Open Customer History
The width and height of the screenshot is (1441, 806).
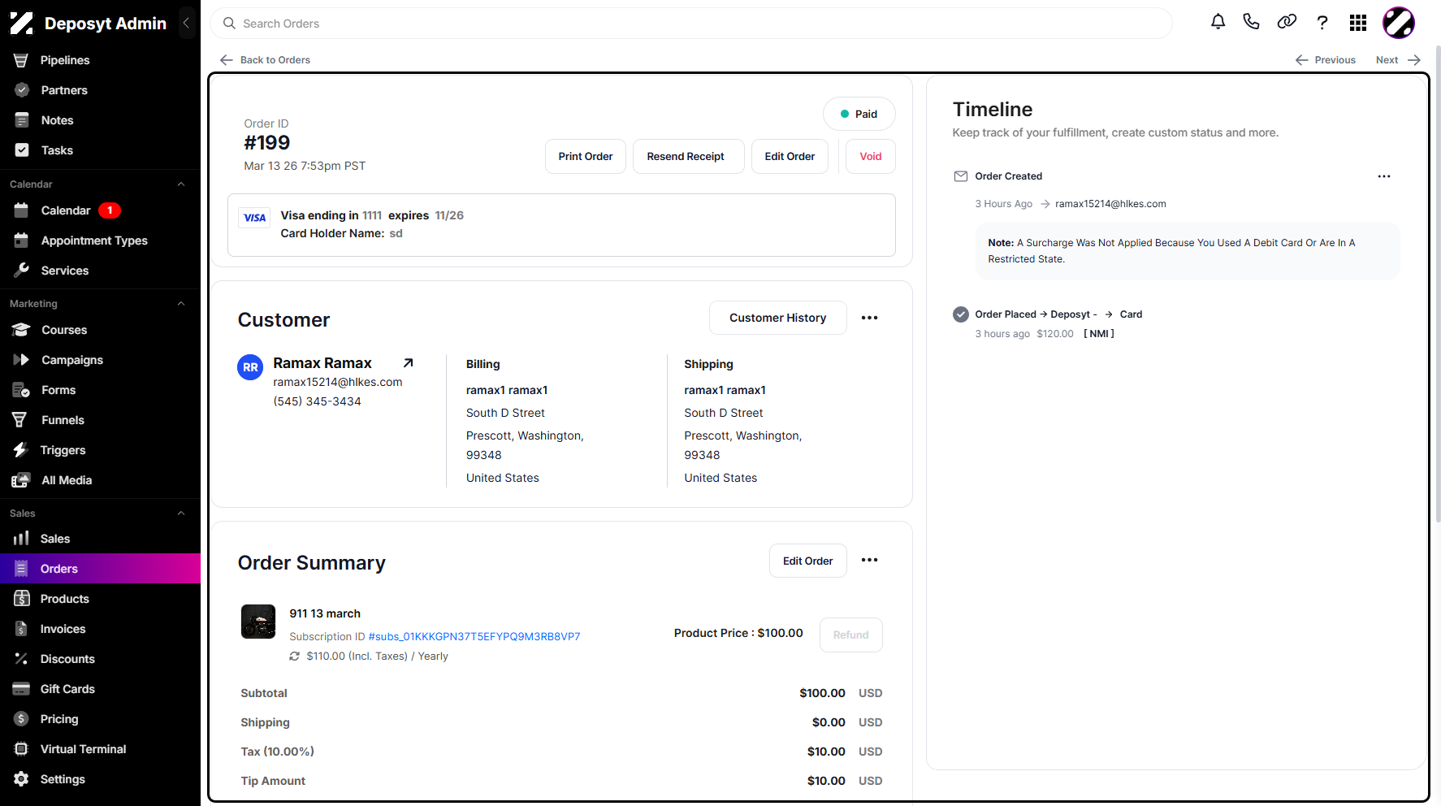click(x=778, y=318)
